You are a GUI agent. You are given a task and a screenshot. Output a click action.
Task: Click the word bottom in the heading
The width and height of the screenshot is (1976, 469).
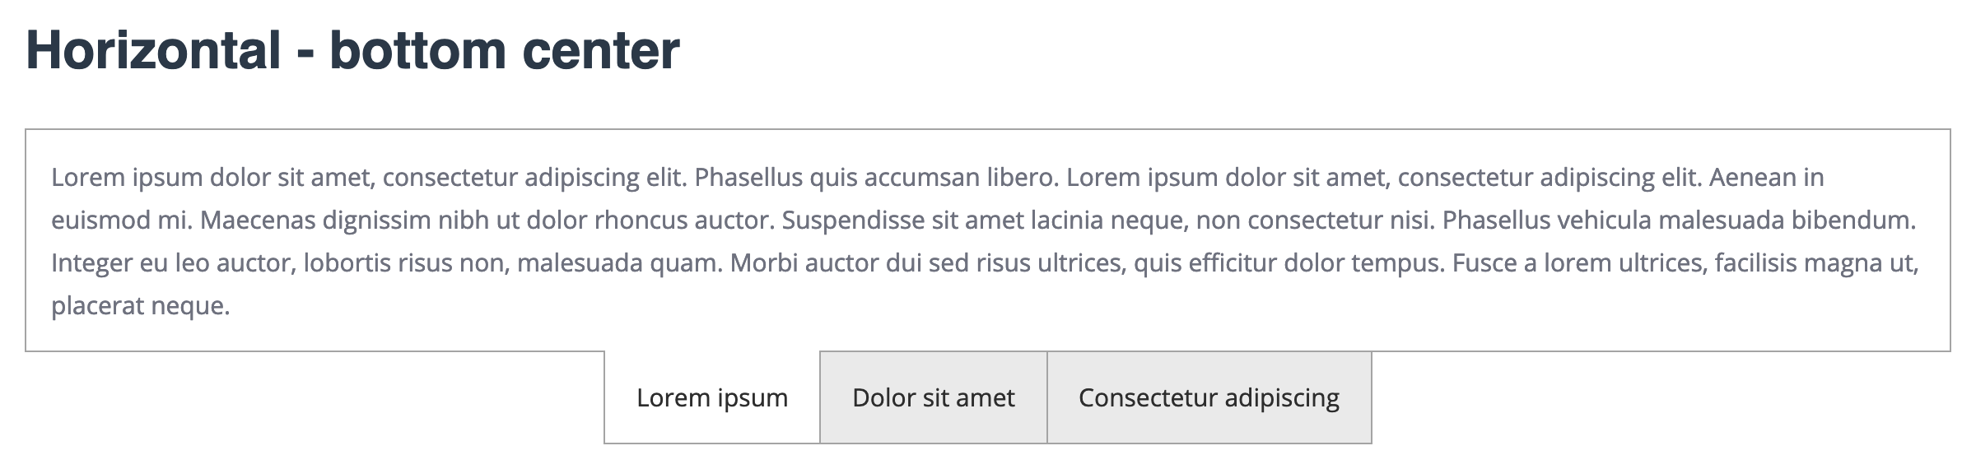pyautogui.click(x=417, y=51)
